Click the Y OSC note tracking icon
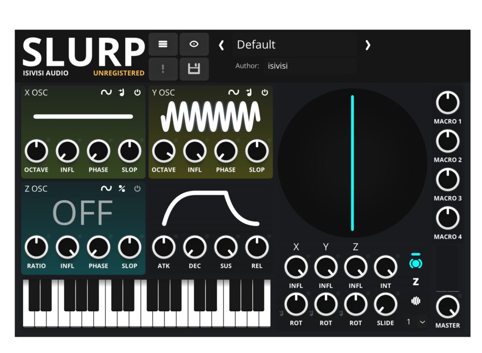Image resolution: width=482 pixels, height=353 pixels. 249,93
